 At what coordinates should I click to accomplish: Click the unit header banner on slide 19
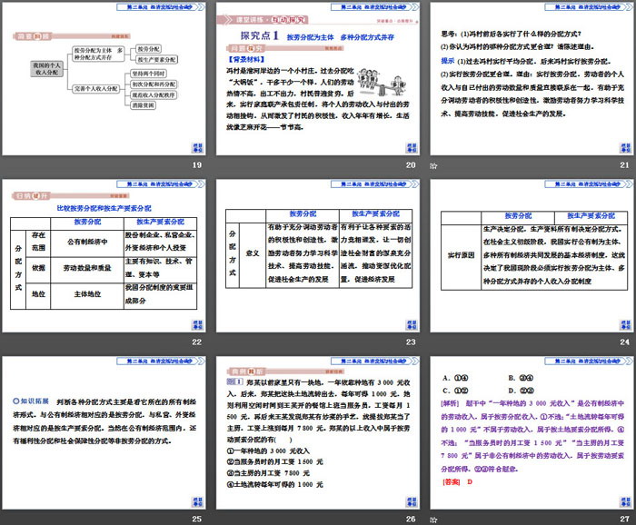click(x=161, y=7)
